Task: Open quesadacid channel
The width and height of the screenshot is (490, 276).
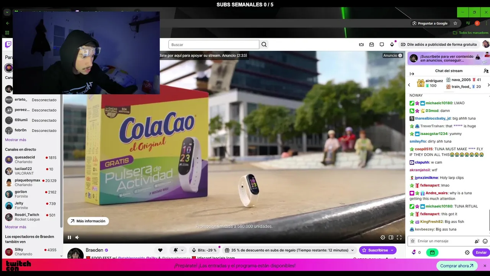Action: (x=31, y=159)
